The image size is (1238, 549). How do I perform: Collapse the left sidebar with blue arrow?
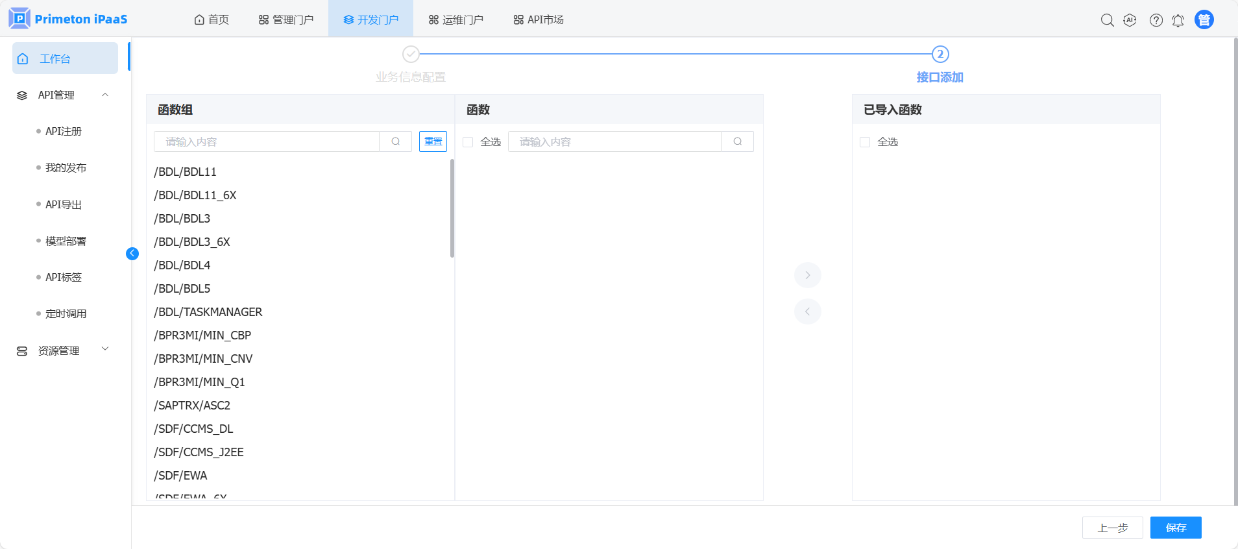(132, 254)
